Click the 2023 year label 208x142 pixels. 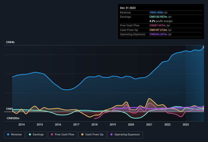click(x=186, y=125)
